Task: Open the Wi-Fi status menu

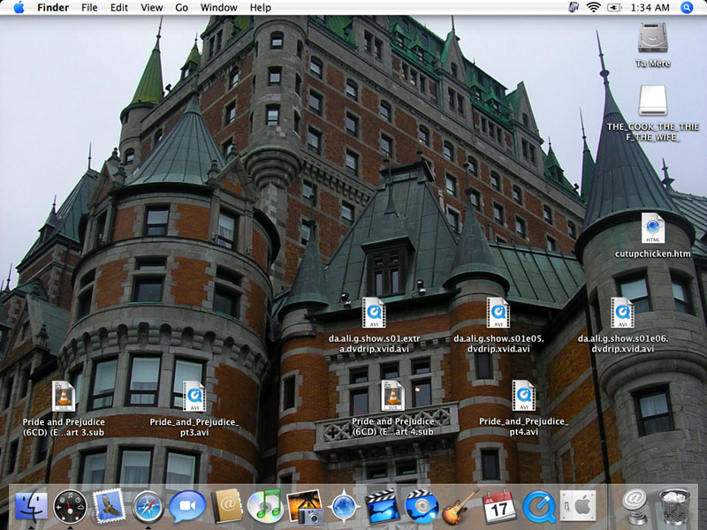Action: point(593,7)
